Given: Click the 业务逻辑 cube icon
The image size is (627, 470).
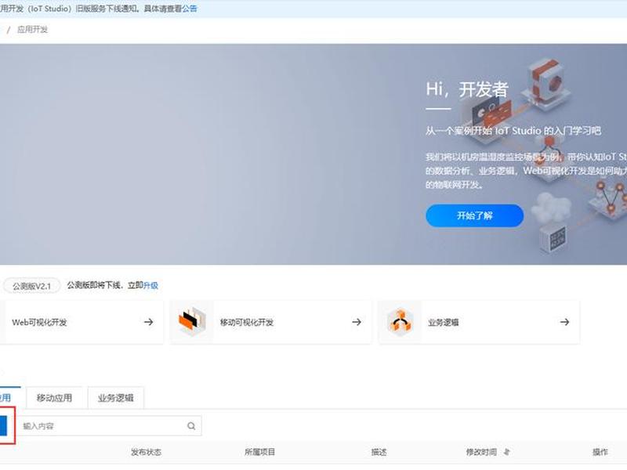Looking at the screenshot, I should point(400,321).
